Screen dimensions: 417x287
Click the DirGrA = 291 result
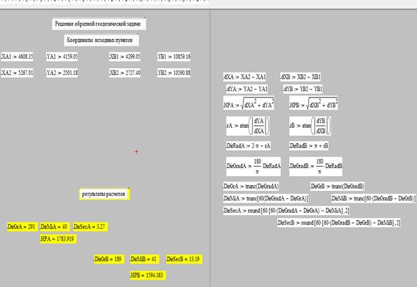(22, 227)
